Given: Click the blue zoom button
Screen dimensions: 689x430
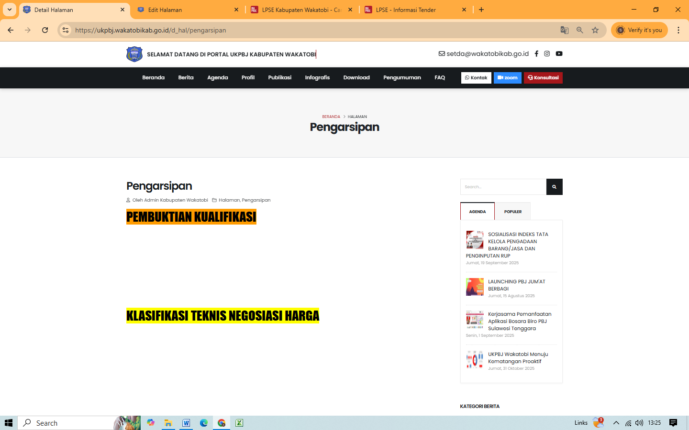Looking at the screenshot, I should point(507,78).
